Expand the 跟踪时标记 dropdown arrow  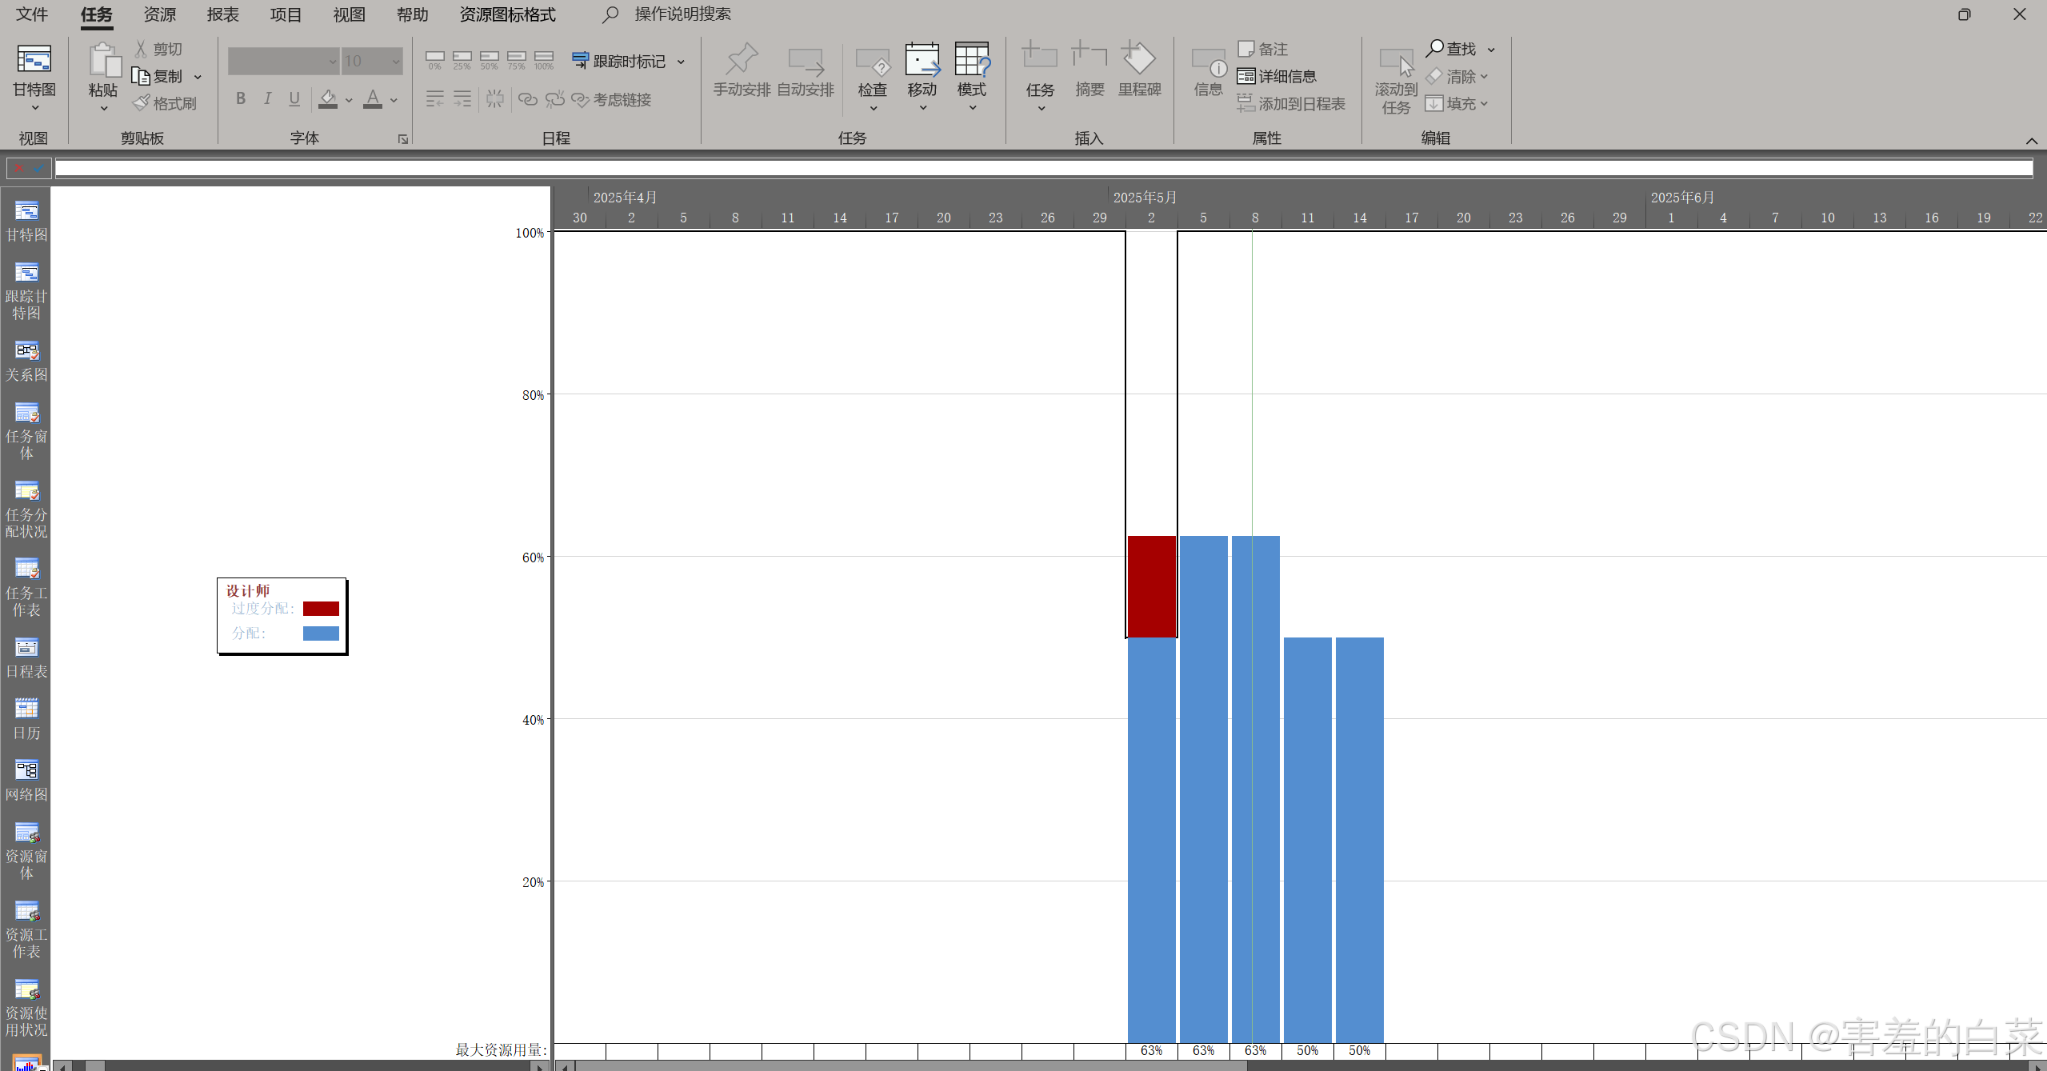pyautogui.click(x=682, y=62)
